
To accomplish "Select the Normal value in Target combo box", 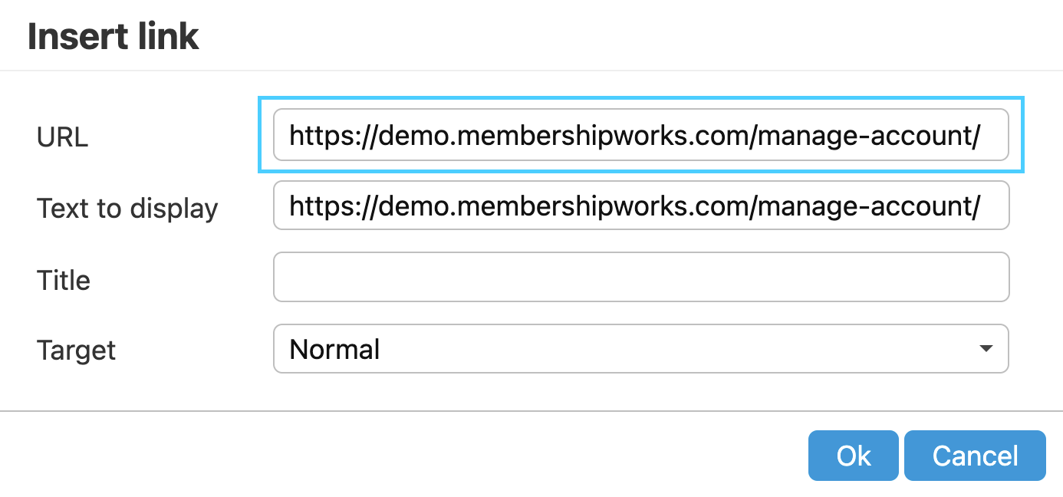I will (335, 350).
